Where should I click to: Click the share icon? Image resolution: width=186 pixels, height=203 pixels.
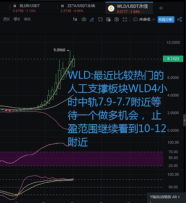(x=179, y=19)
